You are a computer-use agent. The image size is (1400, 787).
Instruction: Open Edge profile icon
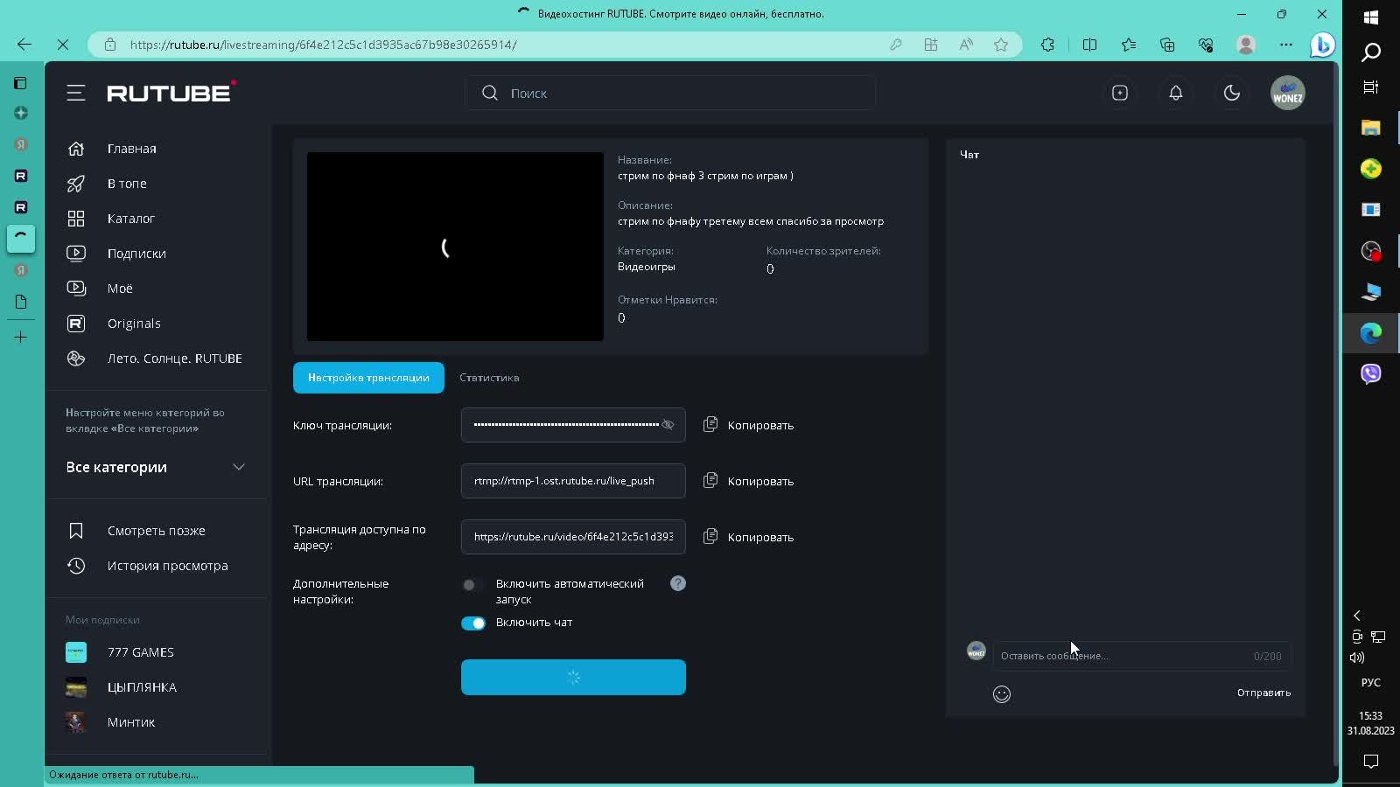[1246, 45]
